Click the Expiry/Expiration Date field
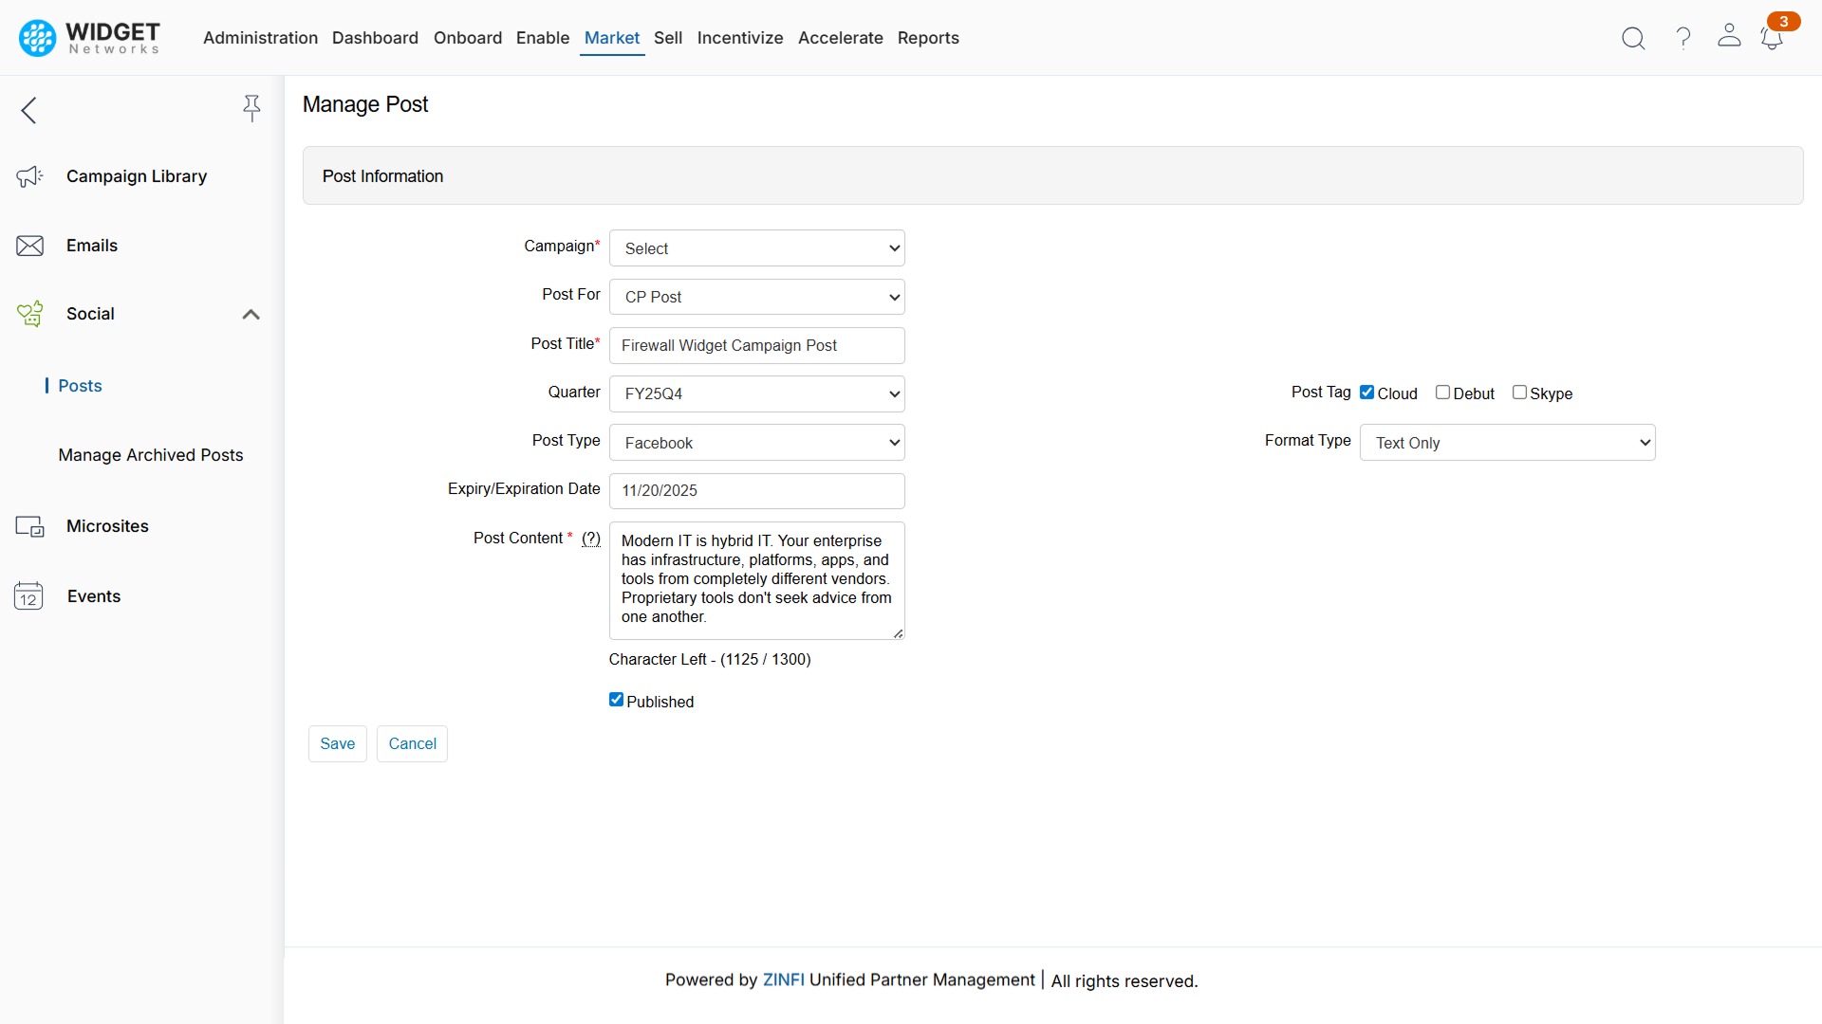The image size is (1822, 1024). pos(756,490)
